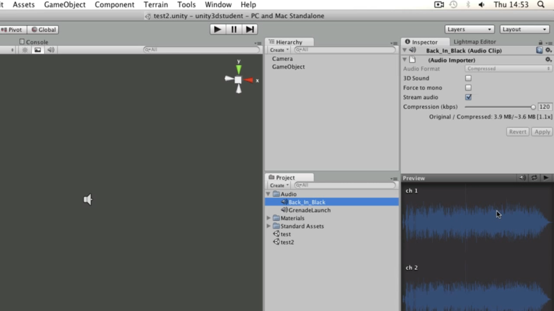Select GameObject in the Hierarchy
554x311 pixels.
click(x=288, y=66)
